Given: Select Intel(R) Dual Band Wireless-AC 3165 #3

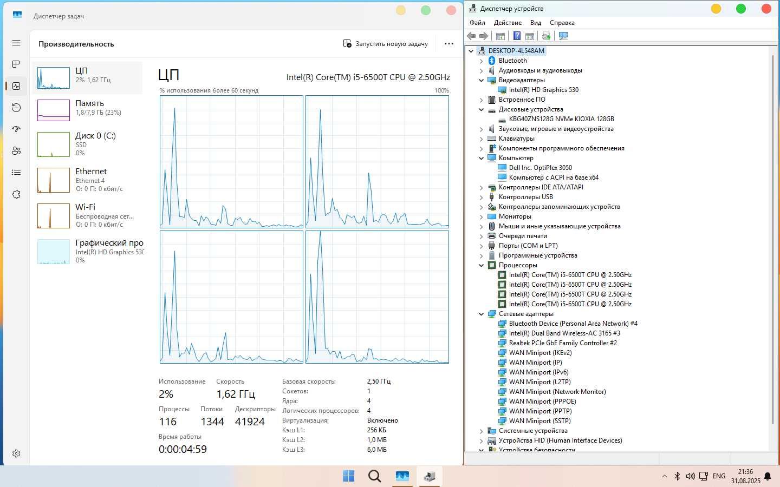Looking at the screenshot, I should coord(564,333).
